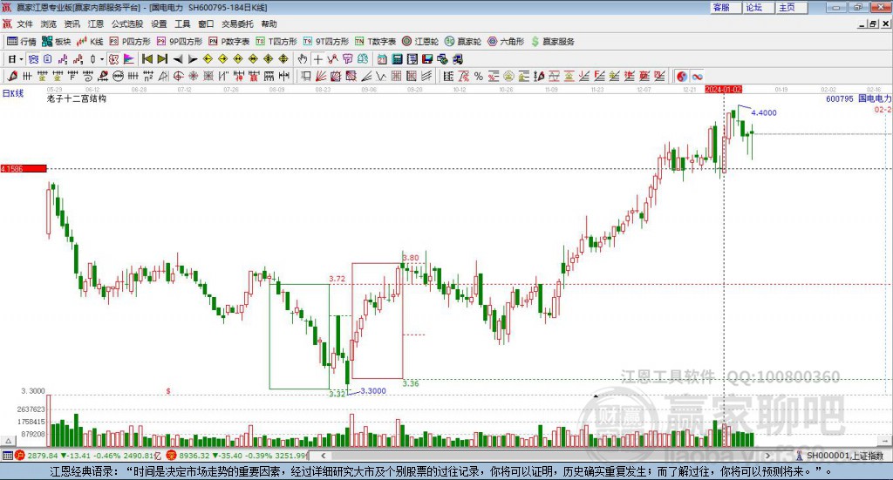Click the percent sign tool
893x480 pixels.
pos(479,76)
